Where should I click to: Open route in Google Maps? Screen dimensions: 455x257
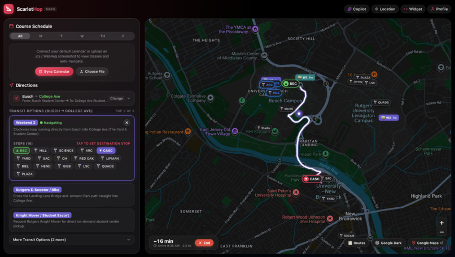tap(427, 243)
